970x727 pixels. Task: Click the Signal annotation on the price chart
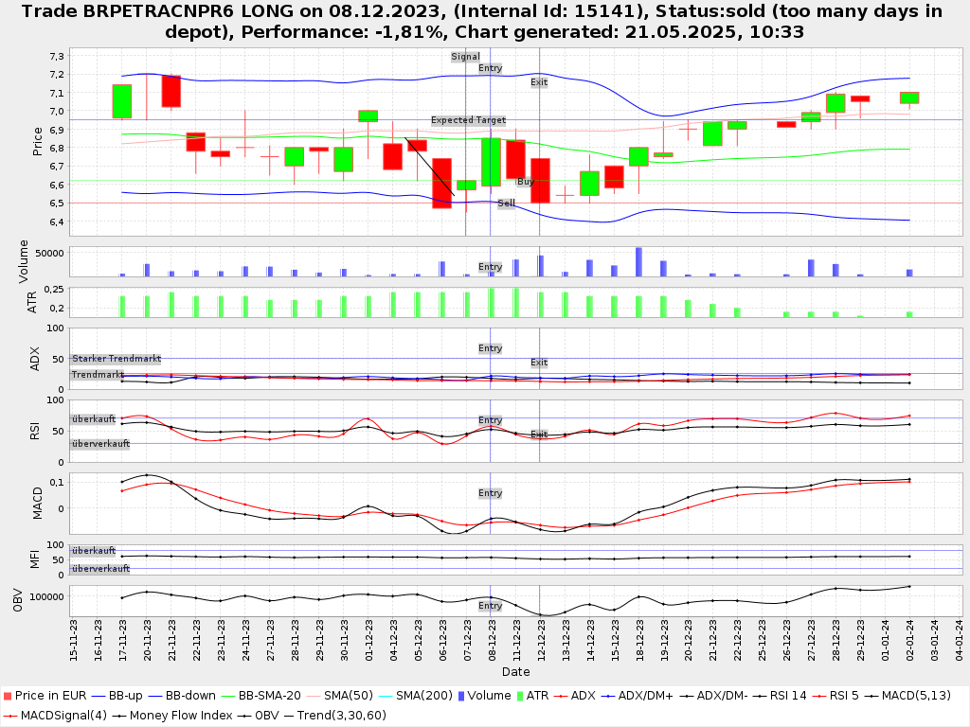pos(465,57)
